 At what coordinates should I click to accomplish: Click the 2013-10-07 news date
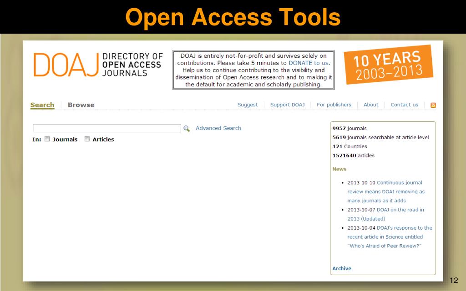(361, 210)
